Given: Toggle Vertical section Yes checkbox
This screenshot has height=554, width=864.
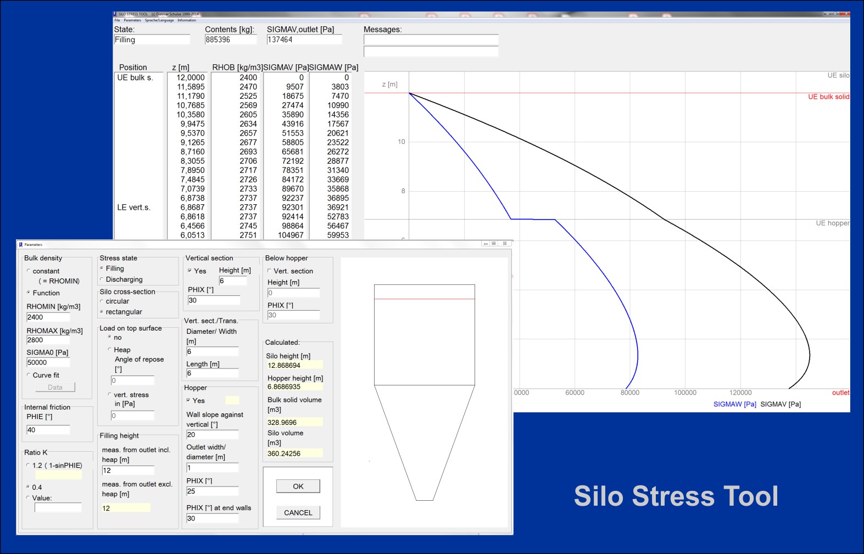Looking at the screenshot, I should [189, 271].
